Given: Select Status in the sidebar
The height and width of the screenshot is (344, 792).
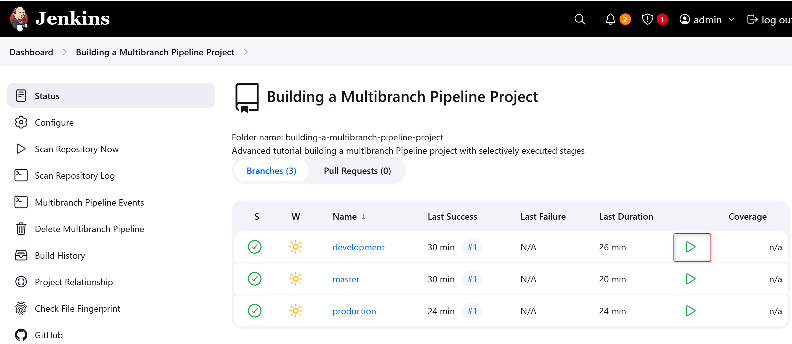Looking at the screenshot, I should [x=111, y=96].
